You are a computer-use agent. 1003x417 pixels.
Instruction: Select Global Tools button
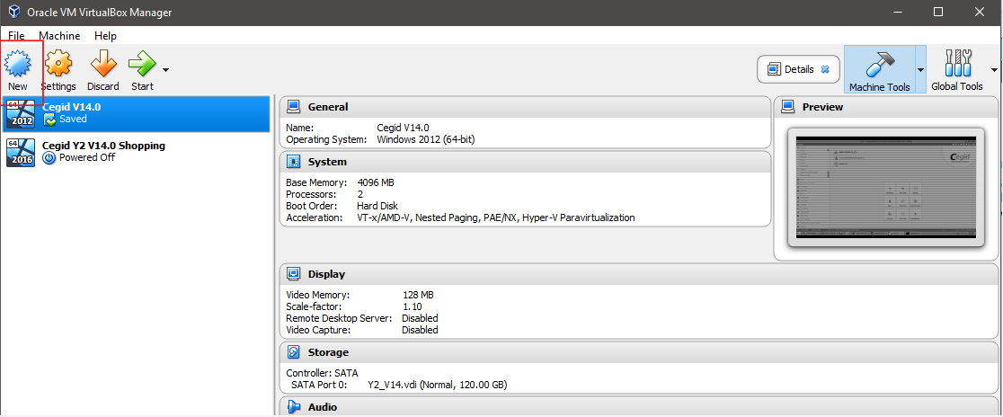tap(957, 69)
